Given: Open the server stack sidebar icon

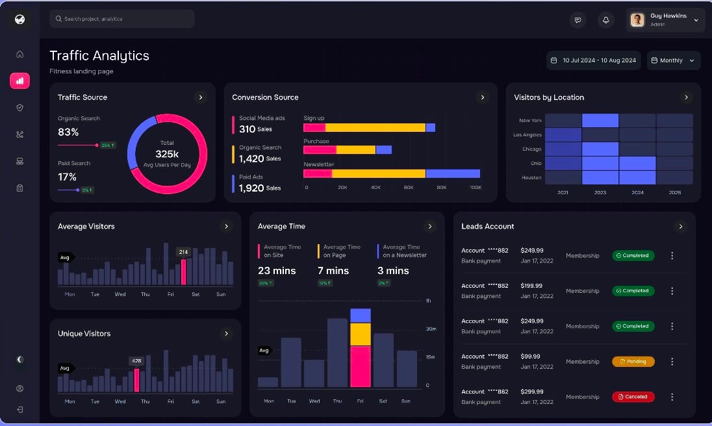Looking at the screenshot, I should pos(19,161).
